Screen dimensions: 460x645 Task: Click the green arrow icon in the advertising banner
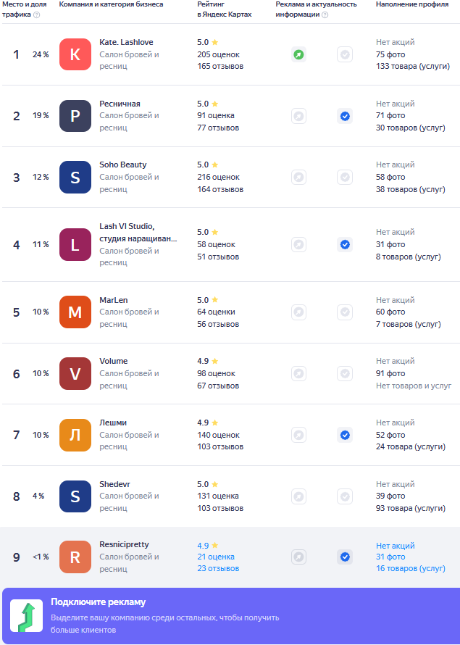26,616
